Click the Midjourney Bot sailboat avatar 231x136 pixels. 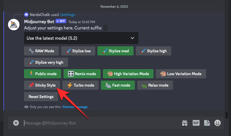(13, 25)
